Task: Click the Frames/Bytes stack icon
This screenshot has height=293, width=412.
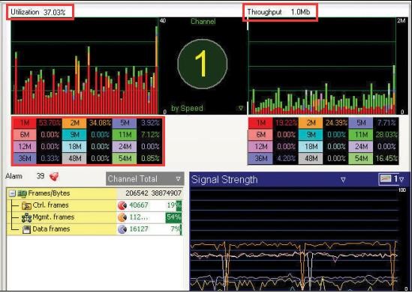Action: (x=22, y=193)
